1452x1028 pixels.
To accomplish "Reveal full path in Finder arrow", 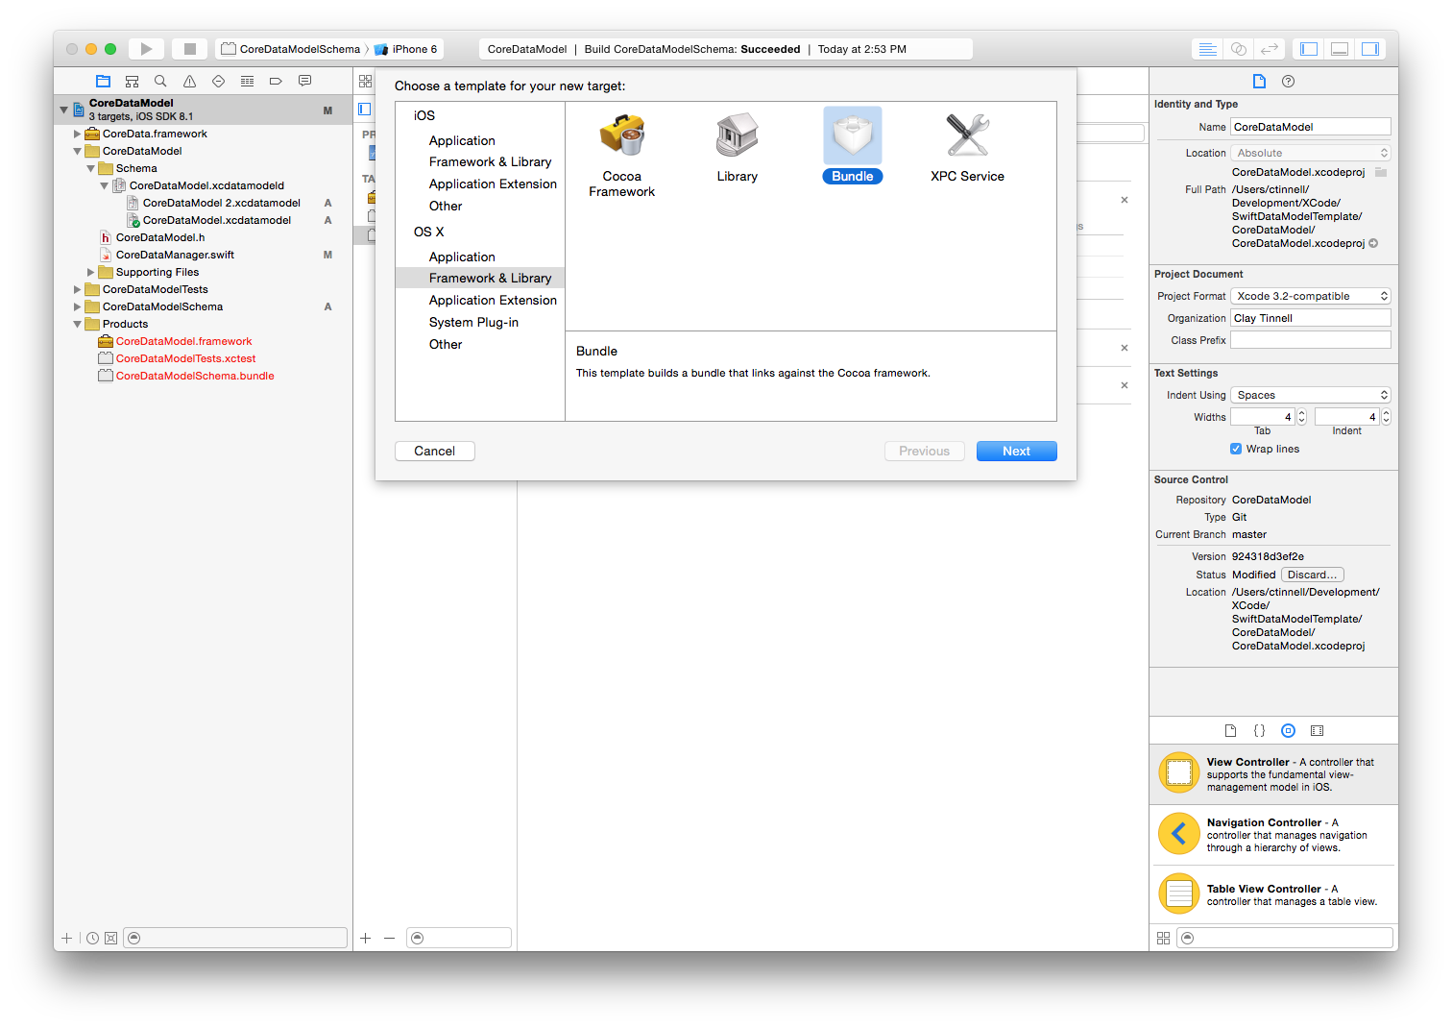I will click(x=1373, y=244).
